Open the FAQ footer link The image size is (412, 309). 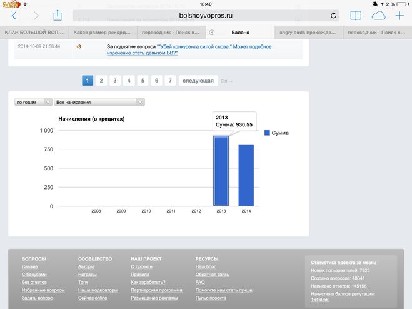point(200,283)
